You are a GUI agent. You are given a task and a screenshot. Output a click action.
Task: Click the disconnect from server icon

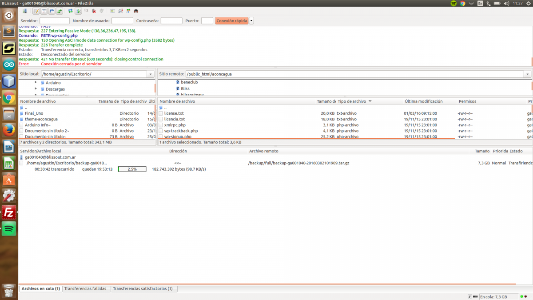click(x=94, y=11)
